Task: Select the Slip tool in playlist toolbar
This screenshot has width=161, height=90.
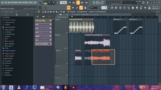Action: tap(54, 12)
